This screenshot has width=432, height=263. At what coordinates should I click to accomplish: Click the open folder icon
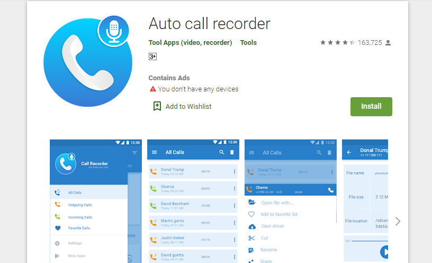click(x=252, y=202)
